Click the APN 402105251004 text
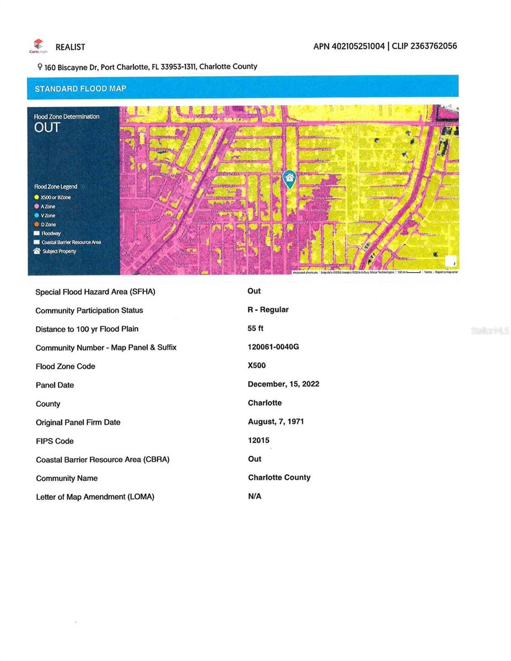511x661 pixels. click(x=349, y=46)
